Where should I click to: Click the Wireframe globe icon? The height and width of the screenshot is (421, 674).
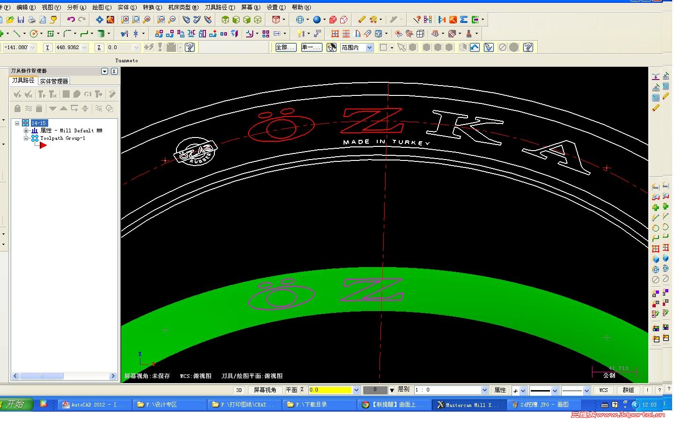click(300, 20)
